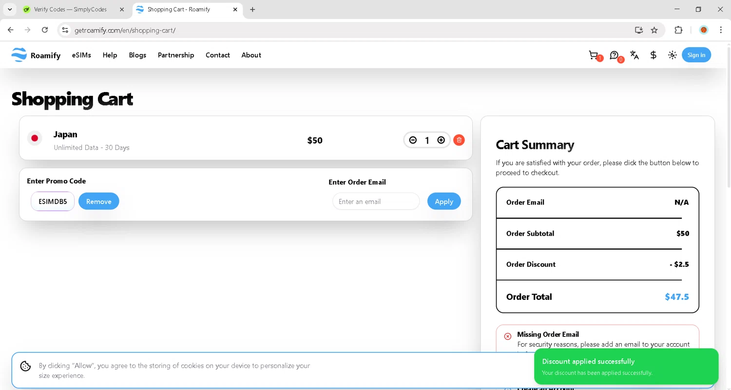Delete Japan item with red trash icon
This screenshot has height=390, width=731.
pyautogui.click(x=459, y=140)
